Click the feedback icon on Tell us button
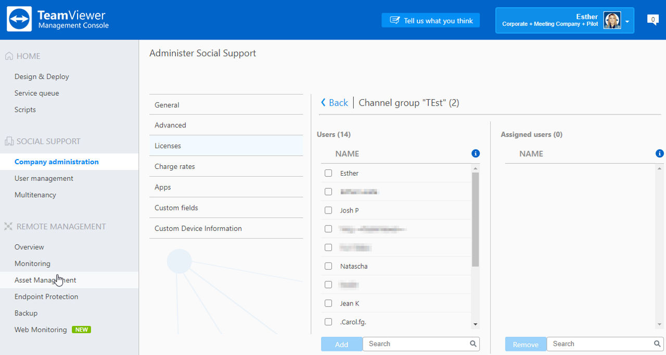 (394, 20)
